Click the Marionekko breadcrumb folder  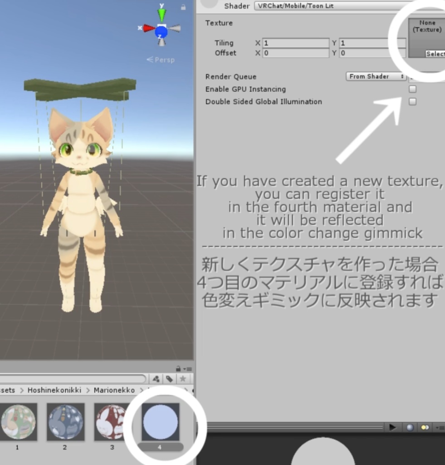114,390
